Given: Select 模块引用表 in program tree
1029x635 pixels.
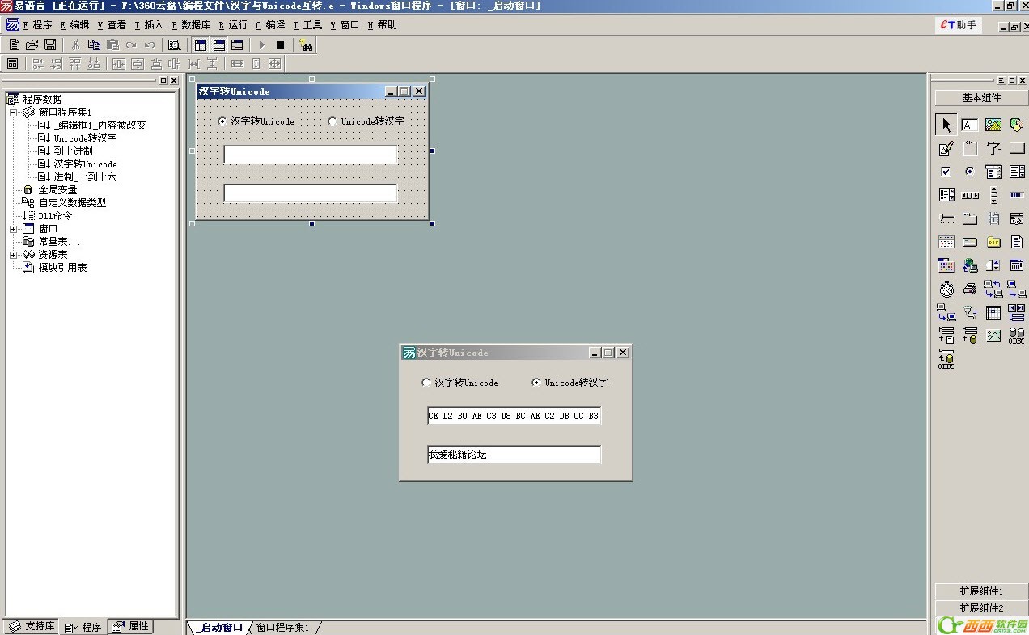Looking at the screenshot, I should 62,268.
